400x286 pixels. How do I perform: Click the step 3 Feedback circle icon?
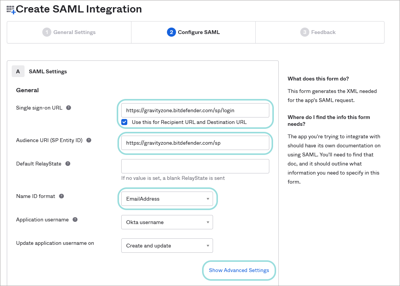[x=304, y=32]
